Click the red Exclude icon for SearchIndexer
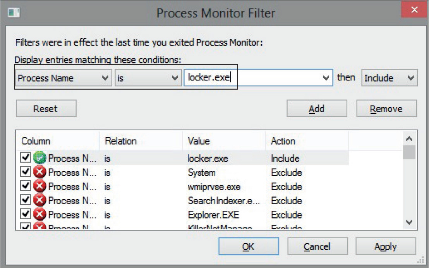Viewport: 429px width, 268px height. [39, 201]
